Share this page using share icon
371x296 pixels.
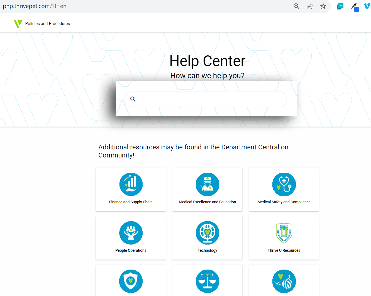[x=310, y=6]
